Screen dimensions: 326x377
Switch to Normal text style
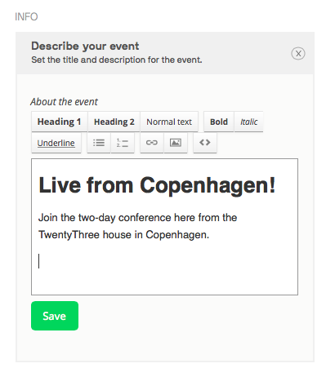[x=169, y=122]
